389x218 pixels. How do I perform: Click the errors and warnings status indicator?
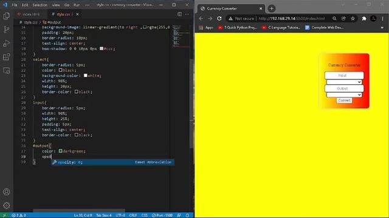coord(19,216)
